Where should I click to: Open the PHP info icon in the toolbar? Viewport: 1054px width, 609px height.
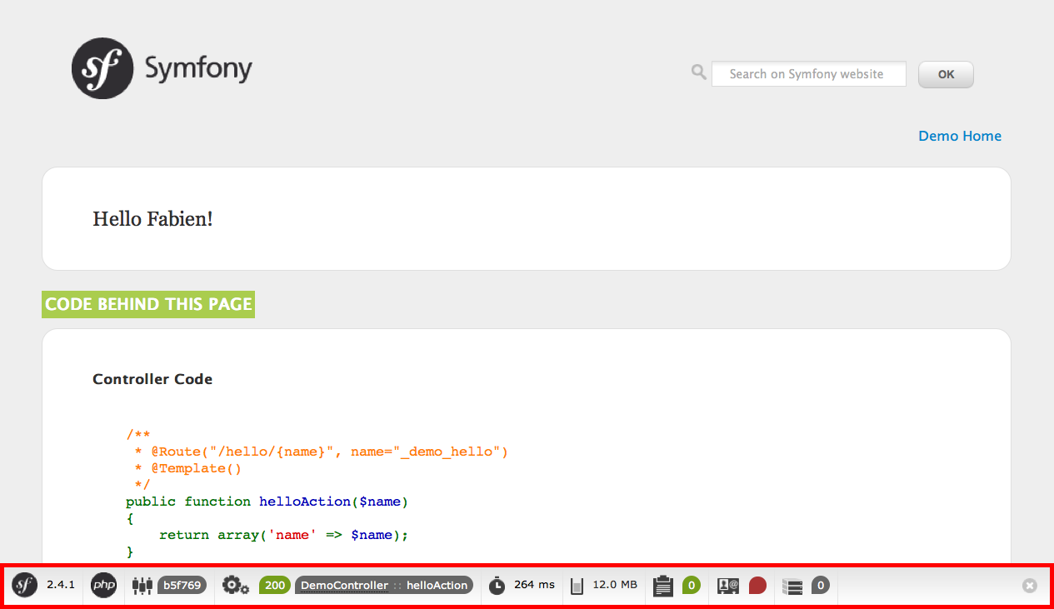point(104,585)
